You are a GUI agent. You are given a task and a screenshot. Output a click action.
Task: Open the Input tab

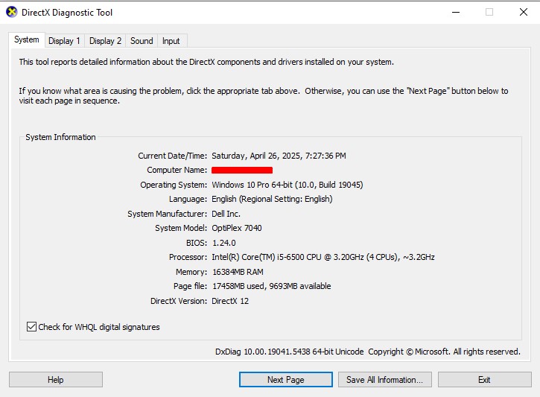171,41
